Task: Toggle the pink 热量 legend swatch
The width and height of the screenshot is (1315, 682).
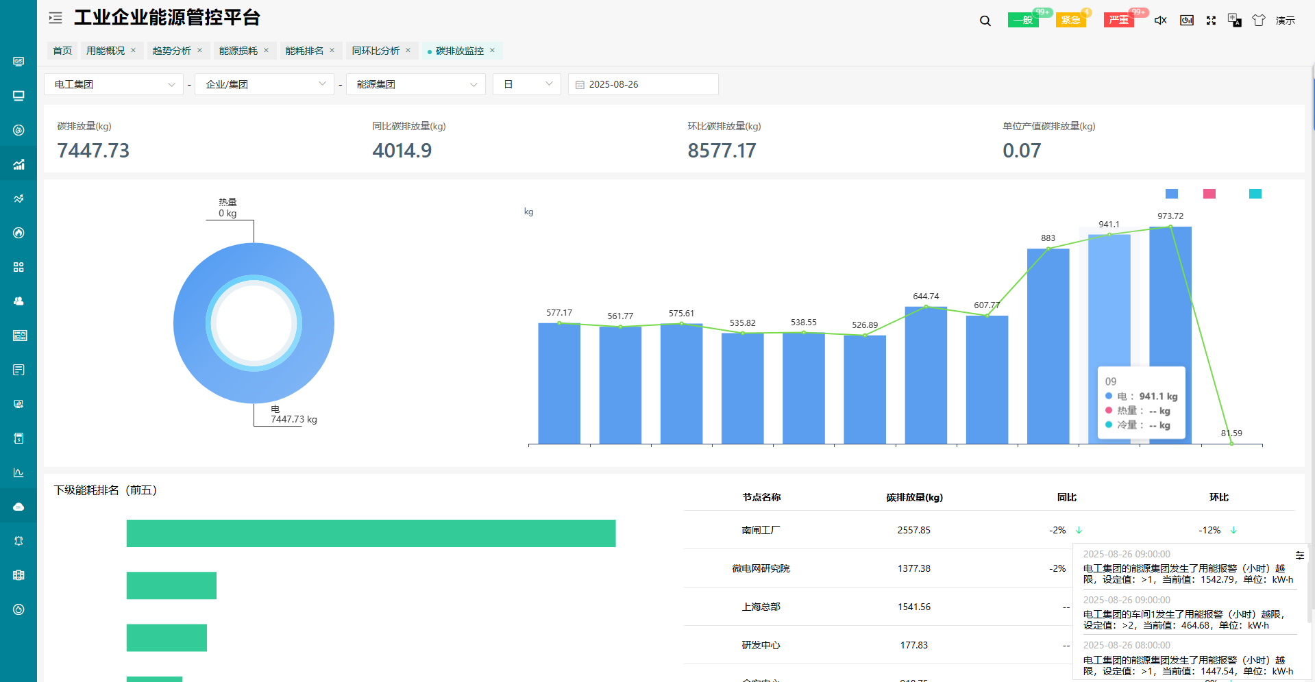Action: coord(1209,194)
